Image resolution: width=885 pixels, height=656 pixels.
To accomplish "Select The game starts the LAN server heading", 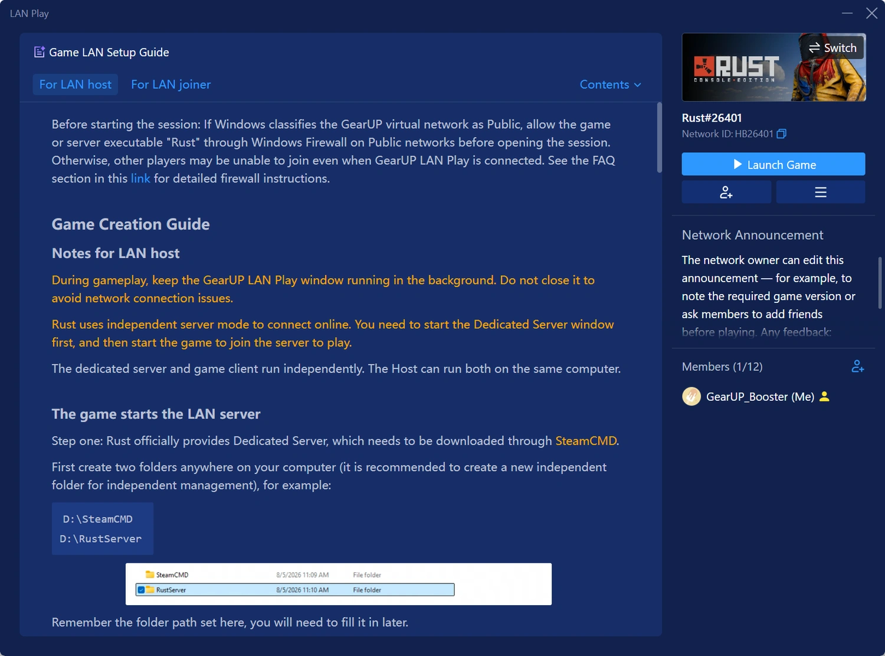I will pos(156,414).
